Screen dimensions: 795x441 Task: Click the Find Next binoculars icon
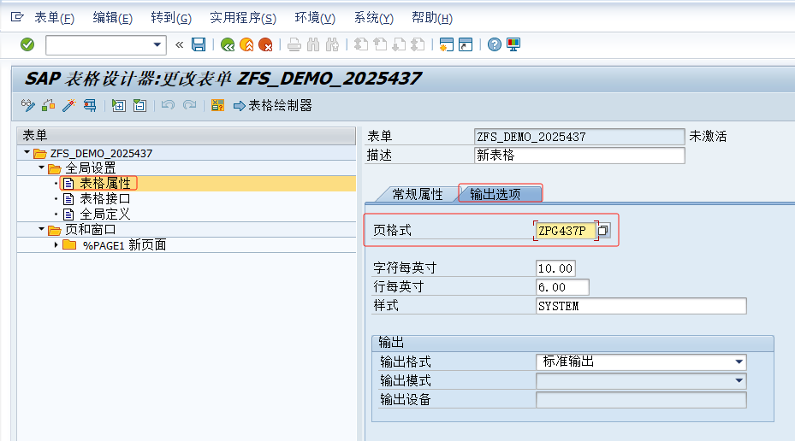click(333, 44)
